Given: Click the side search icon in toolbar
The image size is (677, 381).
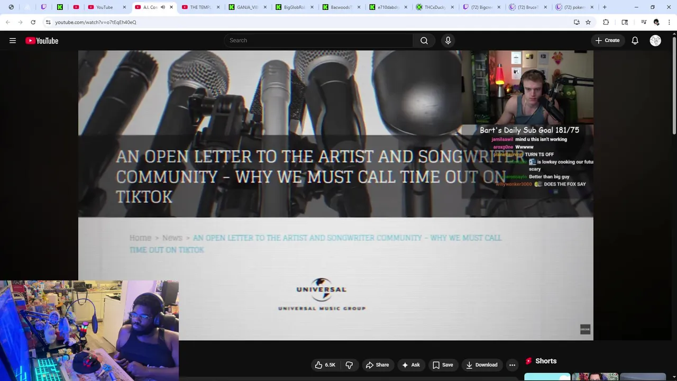Looking at the screenshot, I should coord(625,22).
